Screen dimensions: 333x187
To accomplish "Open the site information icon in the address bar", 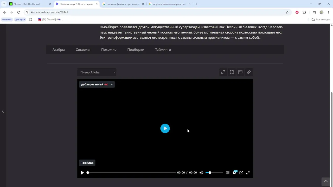I will 27,12.
